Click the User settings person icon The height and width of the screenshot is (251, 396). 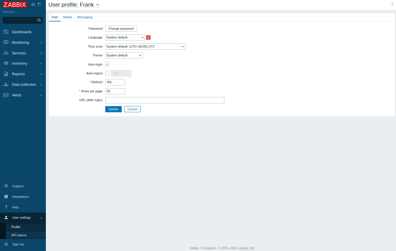(6, 217)
